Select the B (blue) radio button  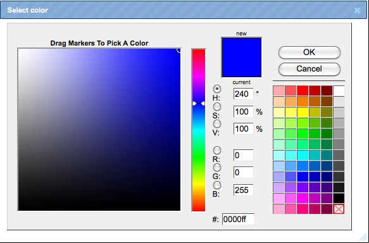pos(217,185)
